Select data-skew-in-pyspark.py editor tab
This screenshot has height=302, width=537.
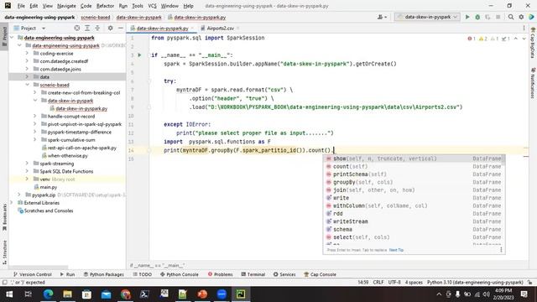click(x=162, y=28)
